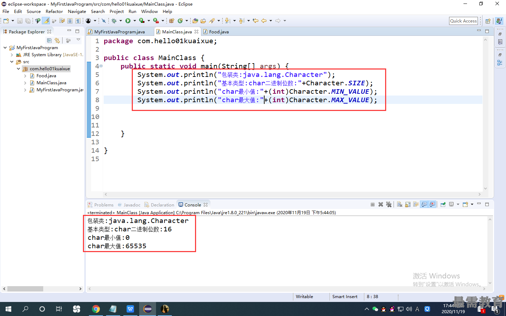The height and width of the screenshot is (316, 506).
Task: Toggle Scroll Lock in Console
Action: point(408,204)
